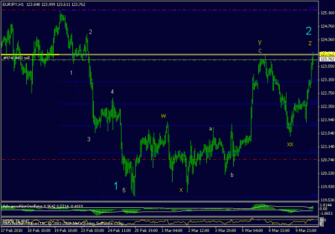Click the 3 Mar 20:00 time label
This screenshot has width=335, height=234.
[226, 230]
